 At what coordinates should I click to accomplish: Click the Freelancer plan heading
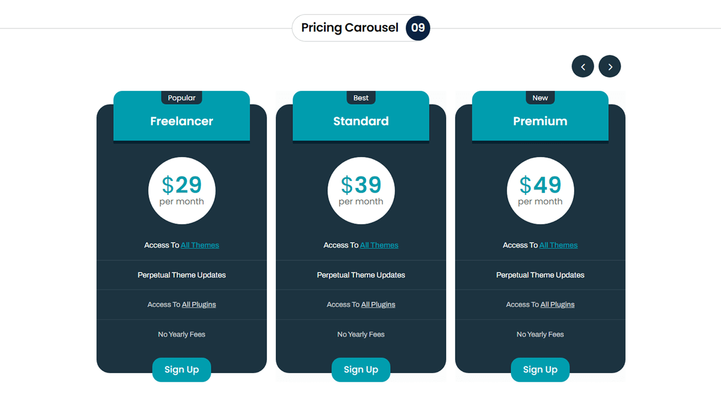(182, 121)
